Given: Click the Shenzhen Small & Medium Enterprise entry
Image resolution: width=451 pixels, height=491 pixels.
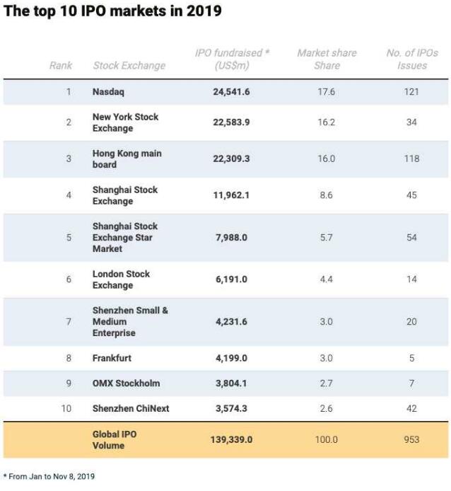Looking at the screenshot, I should click(130, 322).
